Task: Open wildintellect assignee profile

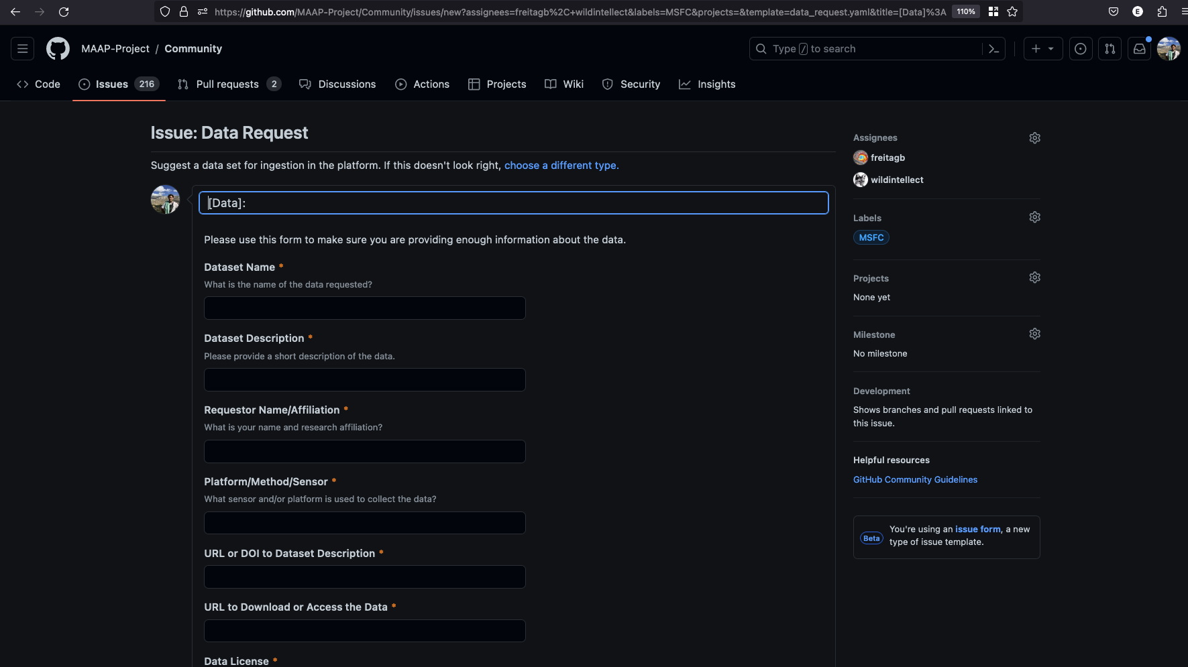Action: tap(897, 180)
